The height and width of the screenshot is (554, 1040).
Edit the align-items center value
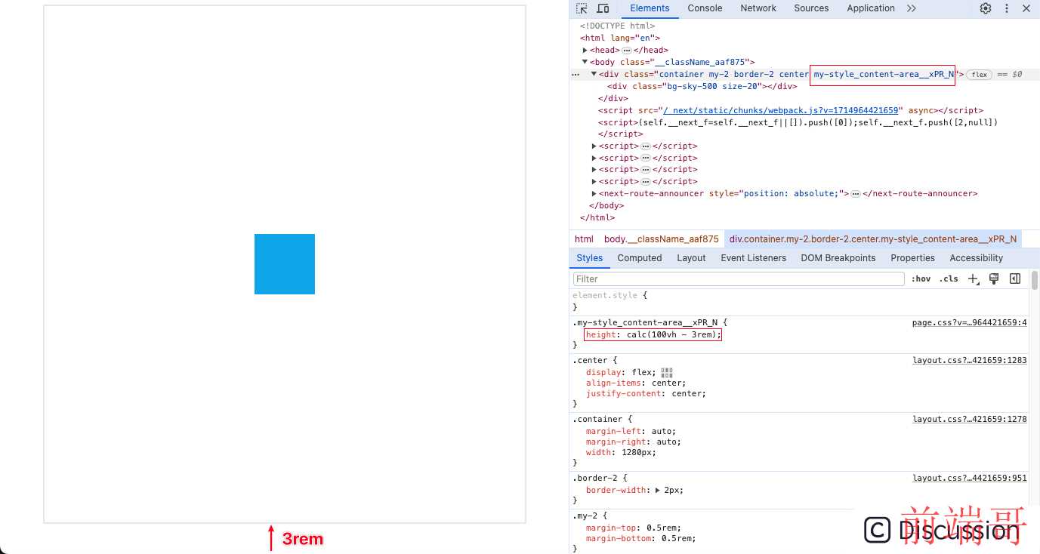click(668, 383)
